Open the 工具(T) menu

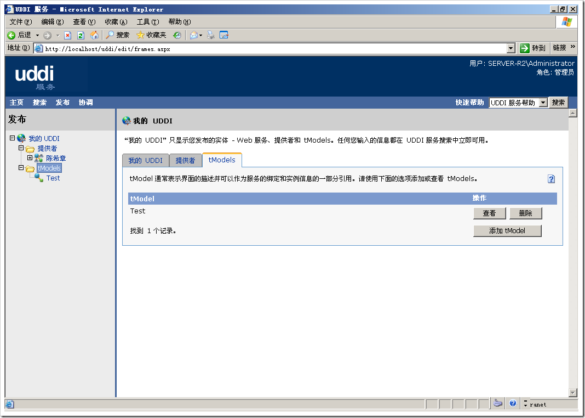click(x=148, y=21)
